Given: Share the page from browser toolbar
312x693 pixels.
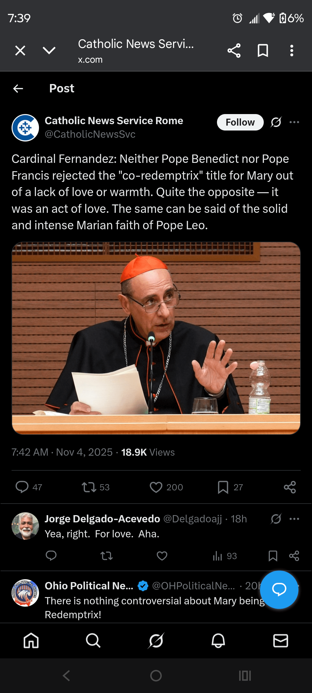Looking at the screenshot, I should [234, 51].
